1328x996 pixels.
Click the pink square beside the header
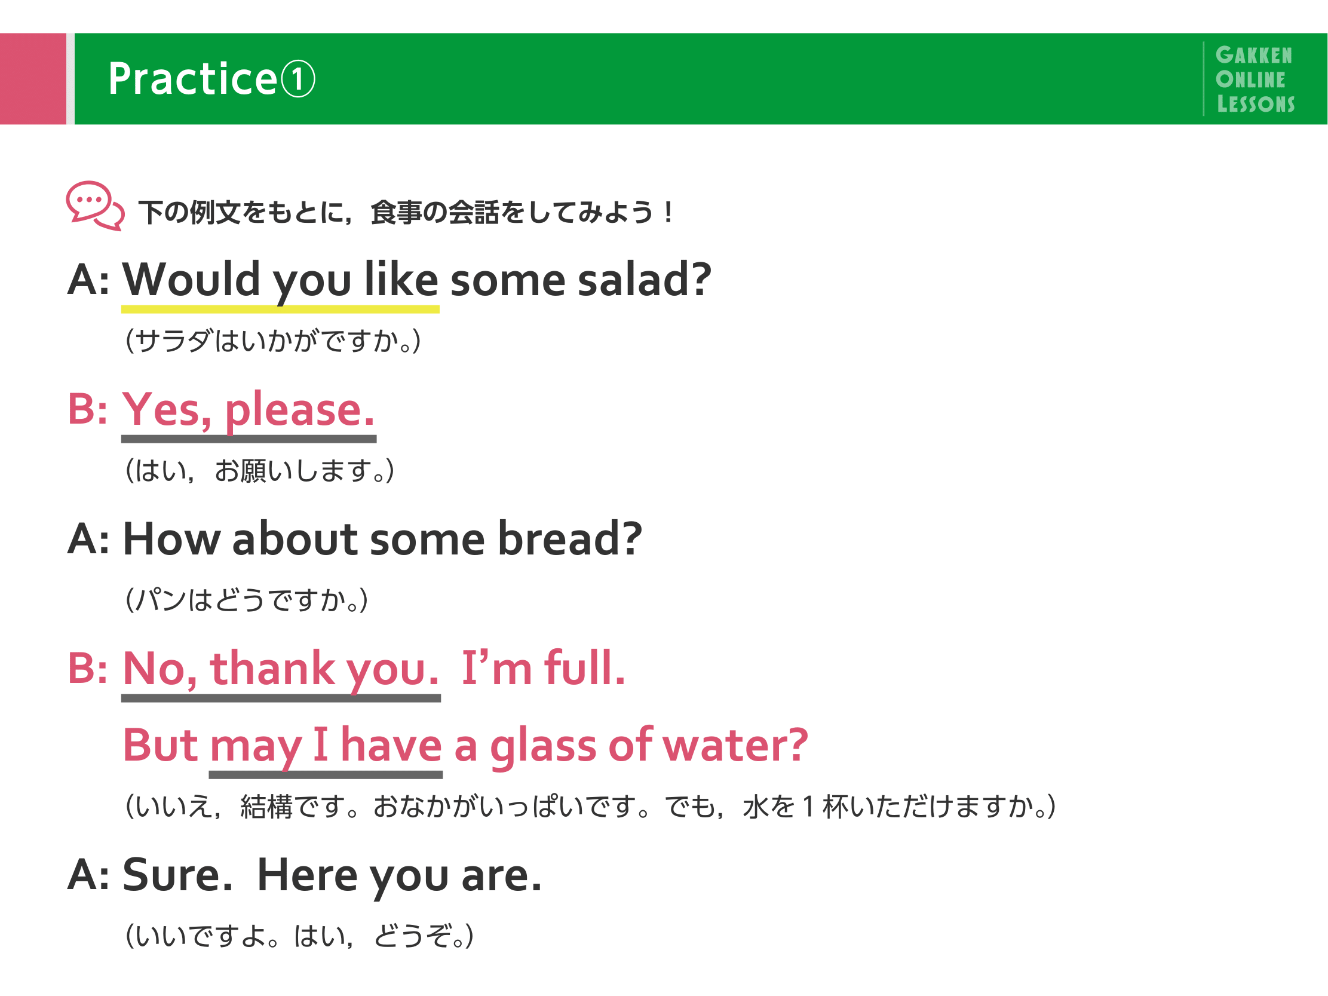pos(33,79)
